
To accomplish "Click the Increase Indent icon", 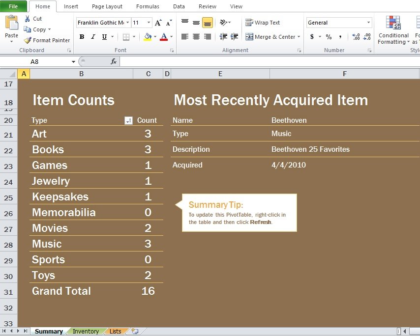I will pos(235,36).
